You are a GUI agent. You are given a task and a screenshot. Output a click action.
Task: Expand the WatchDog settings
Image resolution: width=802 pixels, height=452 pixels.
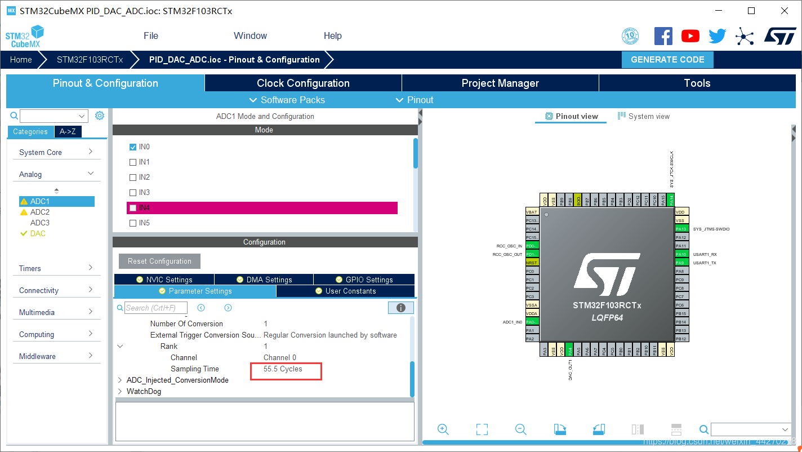pyautogui.click(x=120, y=392)
